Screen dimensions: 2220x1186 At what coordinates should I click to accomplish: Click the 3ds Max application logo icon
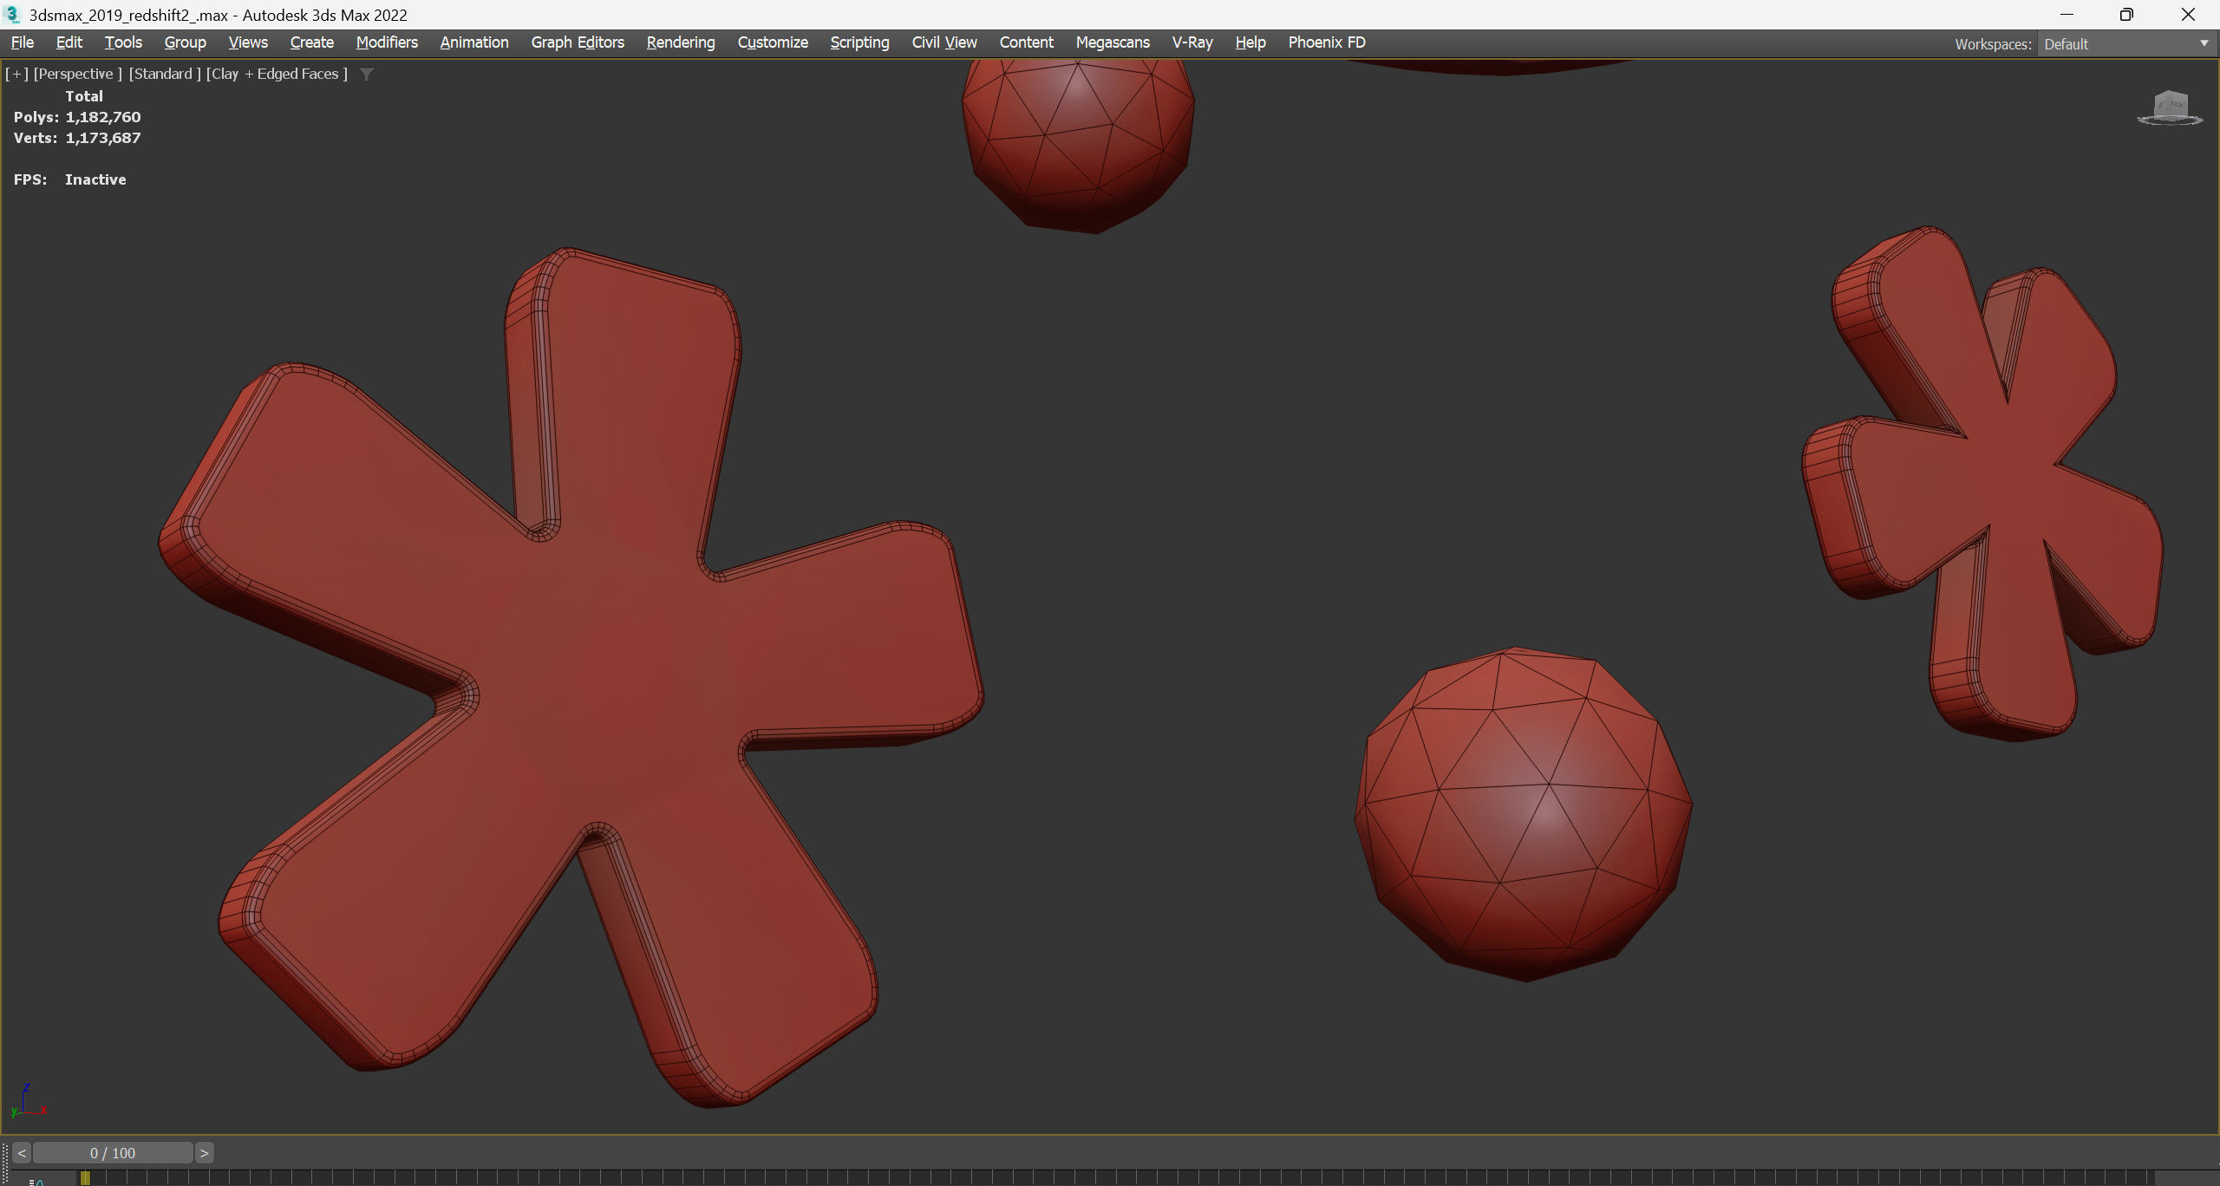click(12, 15)
